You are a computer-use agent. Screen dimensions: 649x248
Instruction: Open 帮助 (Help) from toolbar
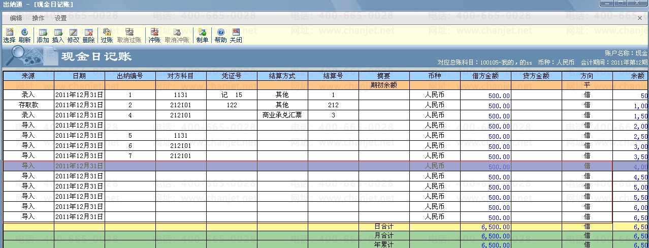click(221, 35)
